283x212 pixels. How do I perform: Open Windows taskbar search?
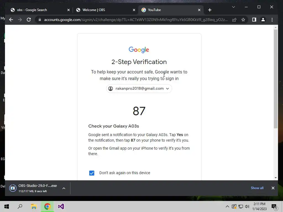pos(20,206)
